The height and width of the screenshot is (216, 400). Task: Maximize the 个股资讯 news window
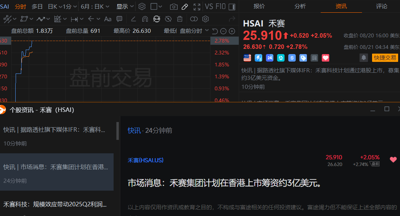click(x=387, y=109)
